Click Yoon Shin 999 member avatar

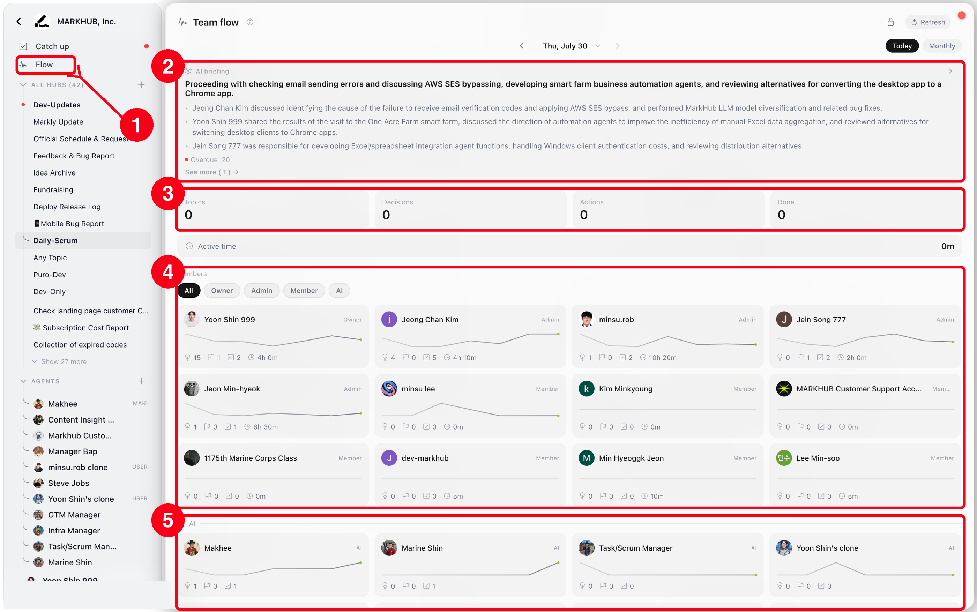point(192,319)
